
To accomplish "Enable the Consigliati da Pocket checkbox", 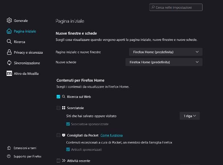I will click(58, 135).
